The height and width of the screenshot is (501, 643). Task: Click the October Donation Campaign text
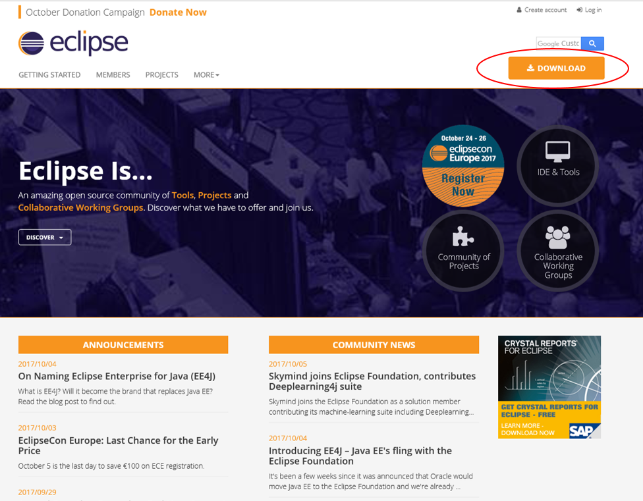click(x=85, y=13)
